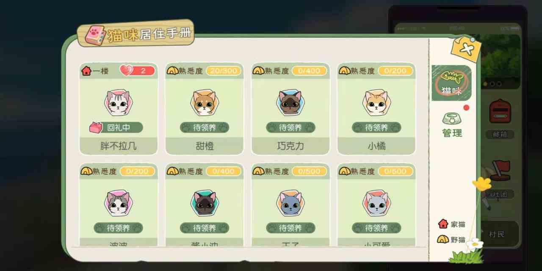Click the 20/300 familiarity progress bar

click(224, 71)
